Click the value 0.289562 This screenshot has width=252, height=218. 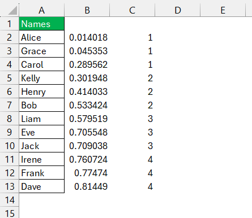point(88,64)
